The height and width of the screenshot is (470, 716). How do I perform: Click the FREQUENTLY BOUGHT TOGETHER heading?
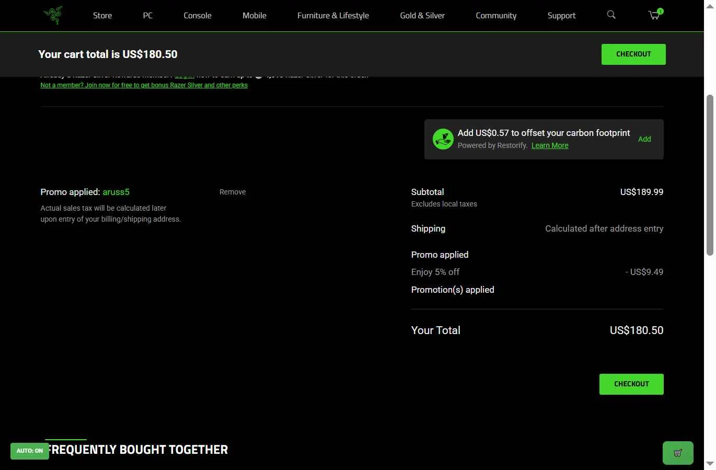[137, 450]
